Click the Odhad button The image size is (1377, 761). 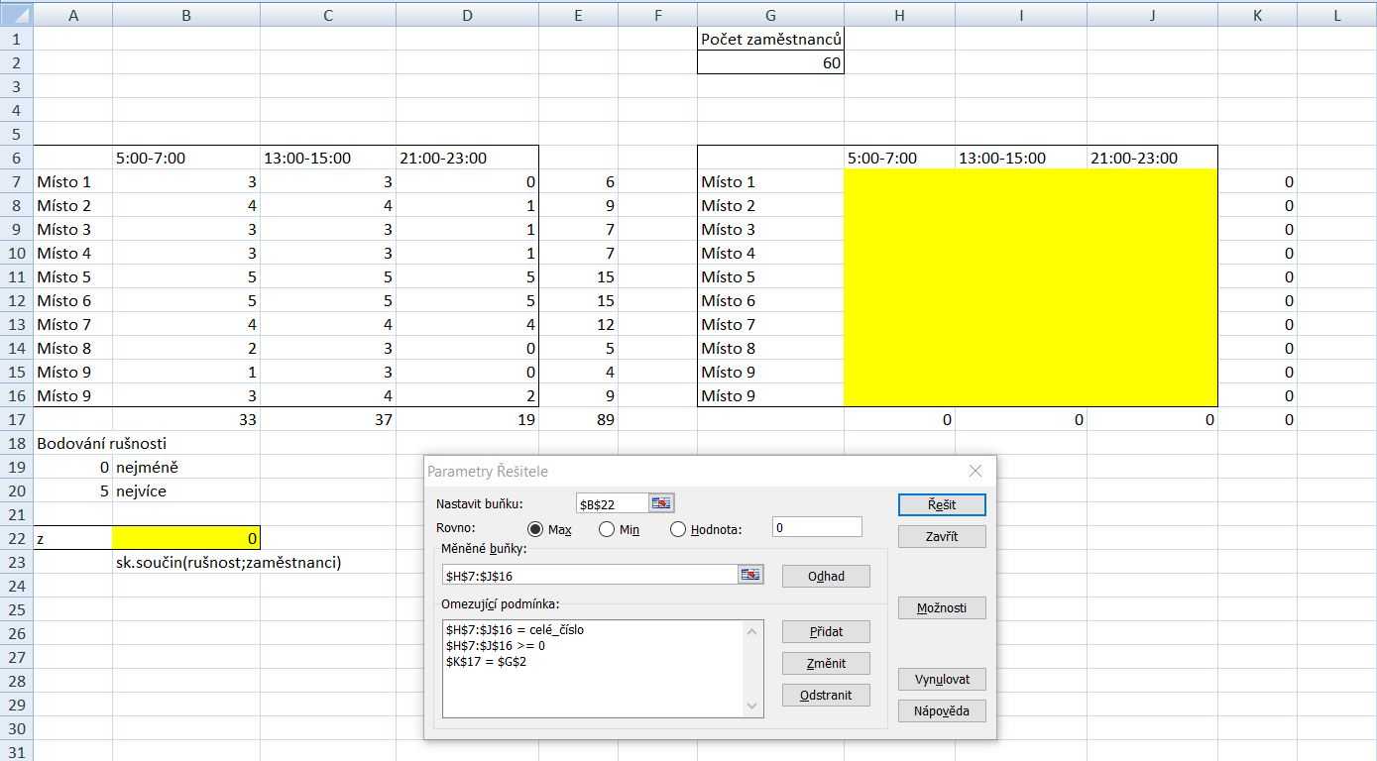tap(826, 576)
